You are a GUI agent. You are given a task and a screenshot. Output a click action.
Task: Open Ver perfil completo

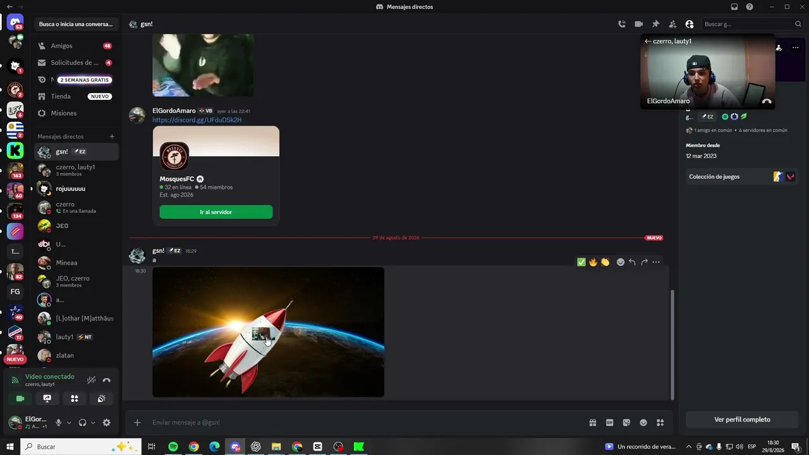point(742,420)
